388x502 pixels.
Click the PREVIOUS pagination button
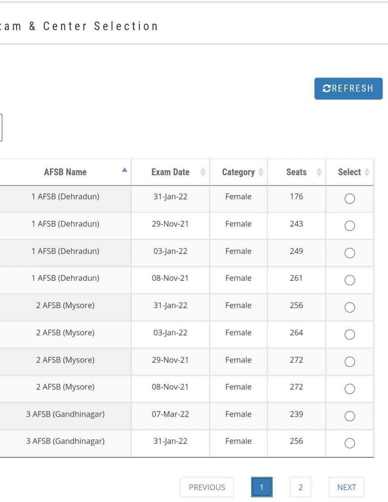pyautogui.click(x=207, y=487)
